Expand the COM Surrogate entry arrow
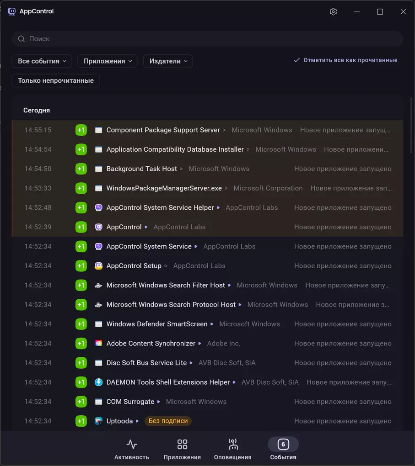 (159, 402)
